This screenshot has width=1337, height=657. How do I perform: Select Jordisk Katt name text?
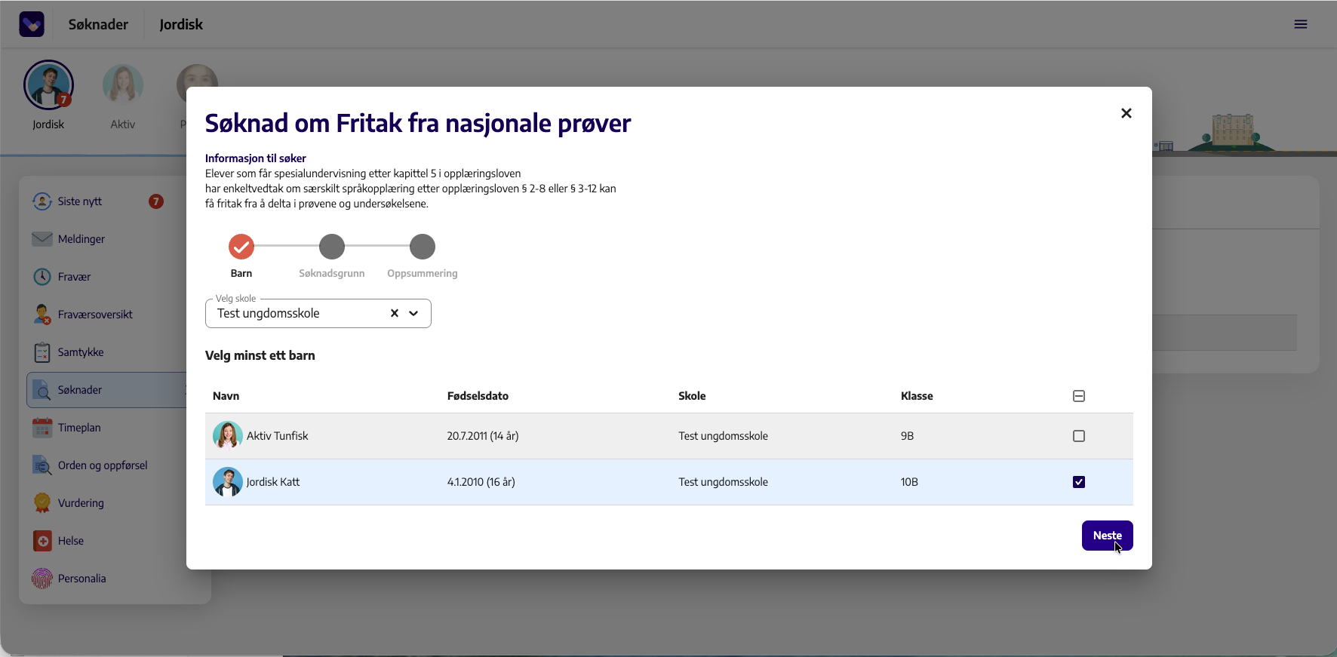pyautogui.click(x=273, y=482)
